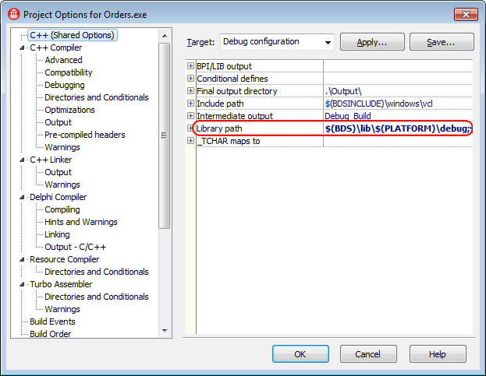Screen dimensions: 486x376
Task: Select Warnings under C++ Compiler
Action: 62,147
